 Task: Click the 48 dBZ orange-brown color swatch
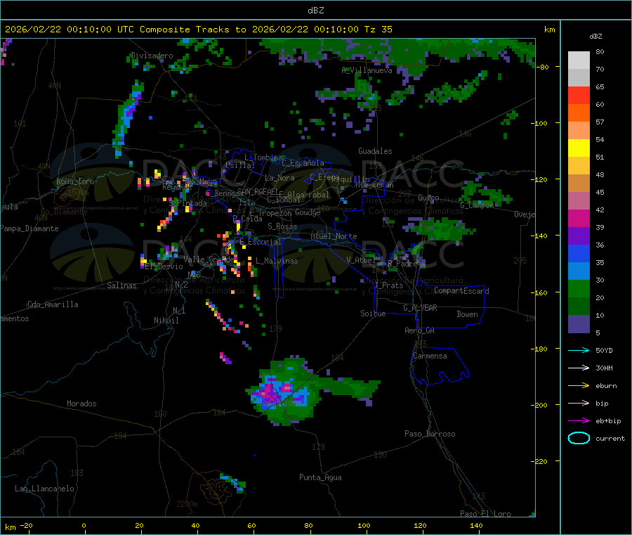579,183
